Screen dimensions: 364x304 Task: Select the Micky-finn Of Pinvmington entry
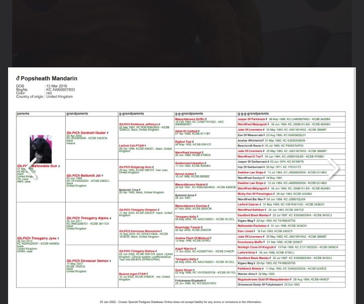click(x=258, y=194)
